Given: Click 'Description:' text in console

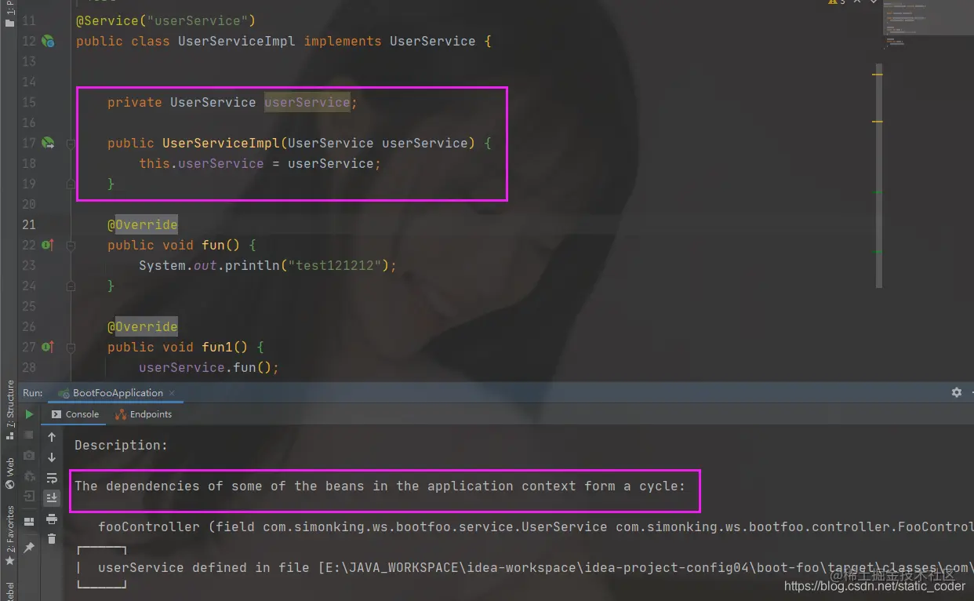Looking at the screenshot, I should pos(122,445).
